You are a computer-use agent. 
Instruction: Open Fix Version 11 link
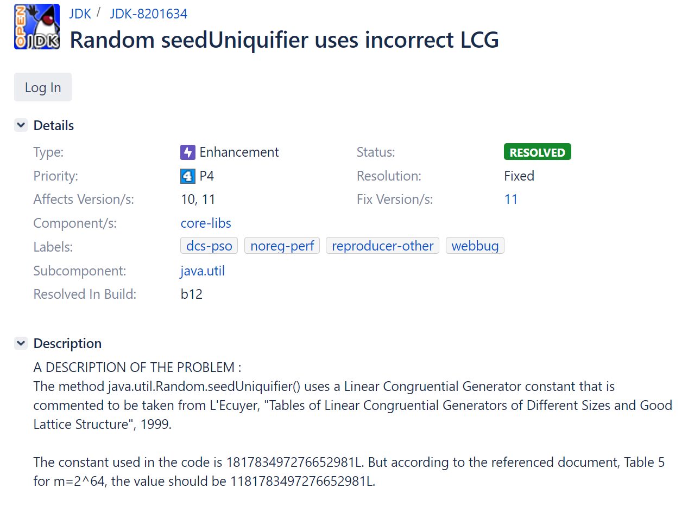pos(511,200)
